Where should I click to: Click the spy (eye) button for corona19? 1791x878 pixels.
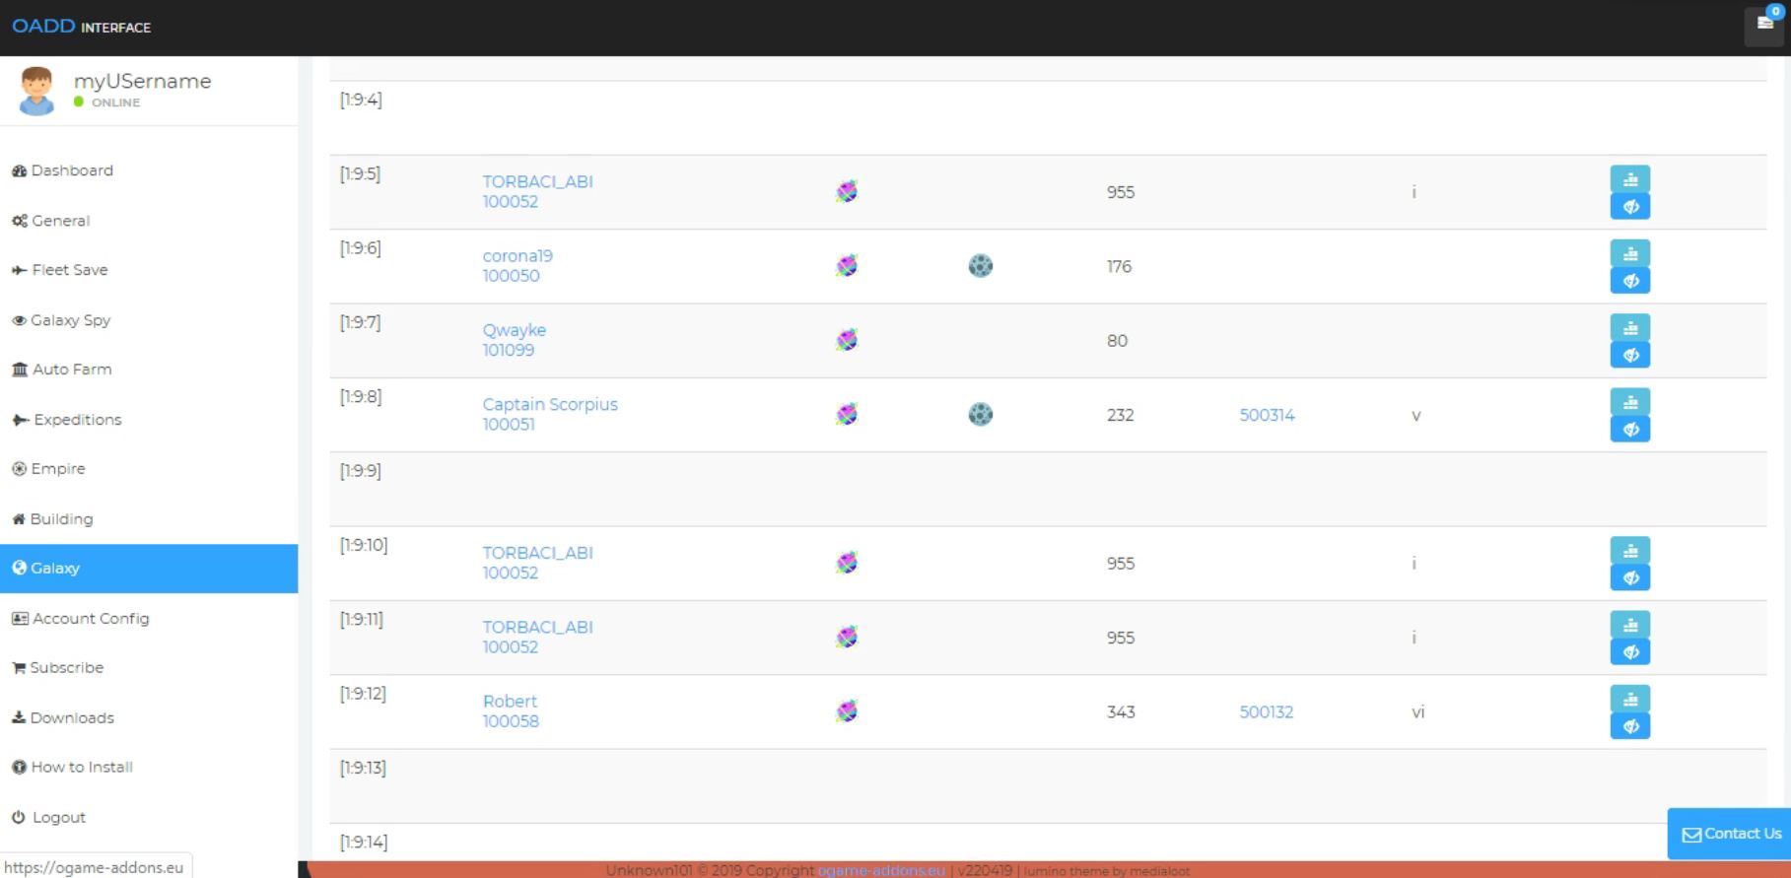coord(1629,281)
